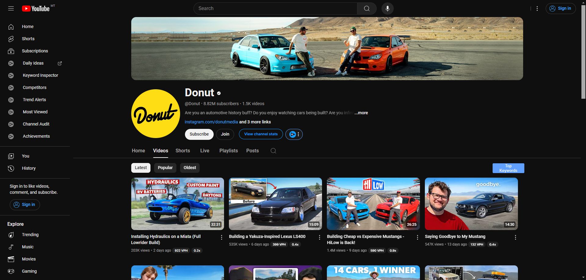Open the HiLow Mustangs video thumbnail

point(374,204)
